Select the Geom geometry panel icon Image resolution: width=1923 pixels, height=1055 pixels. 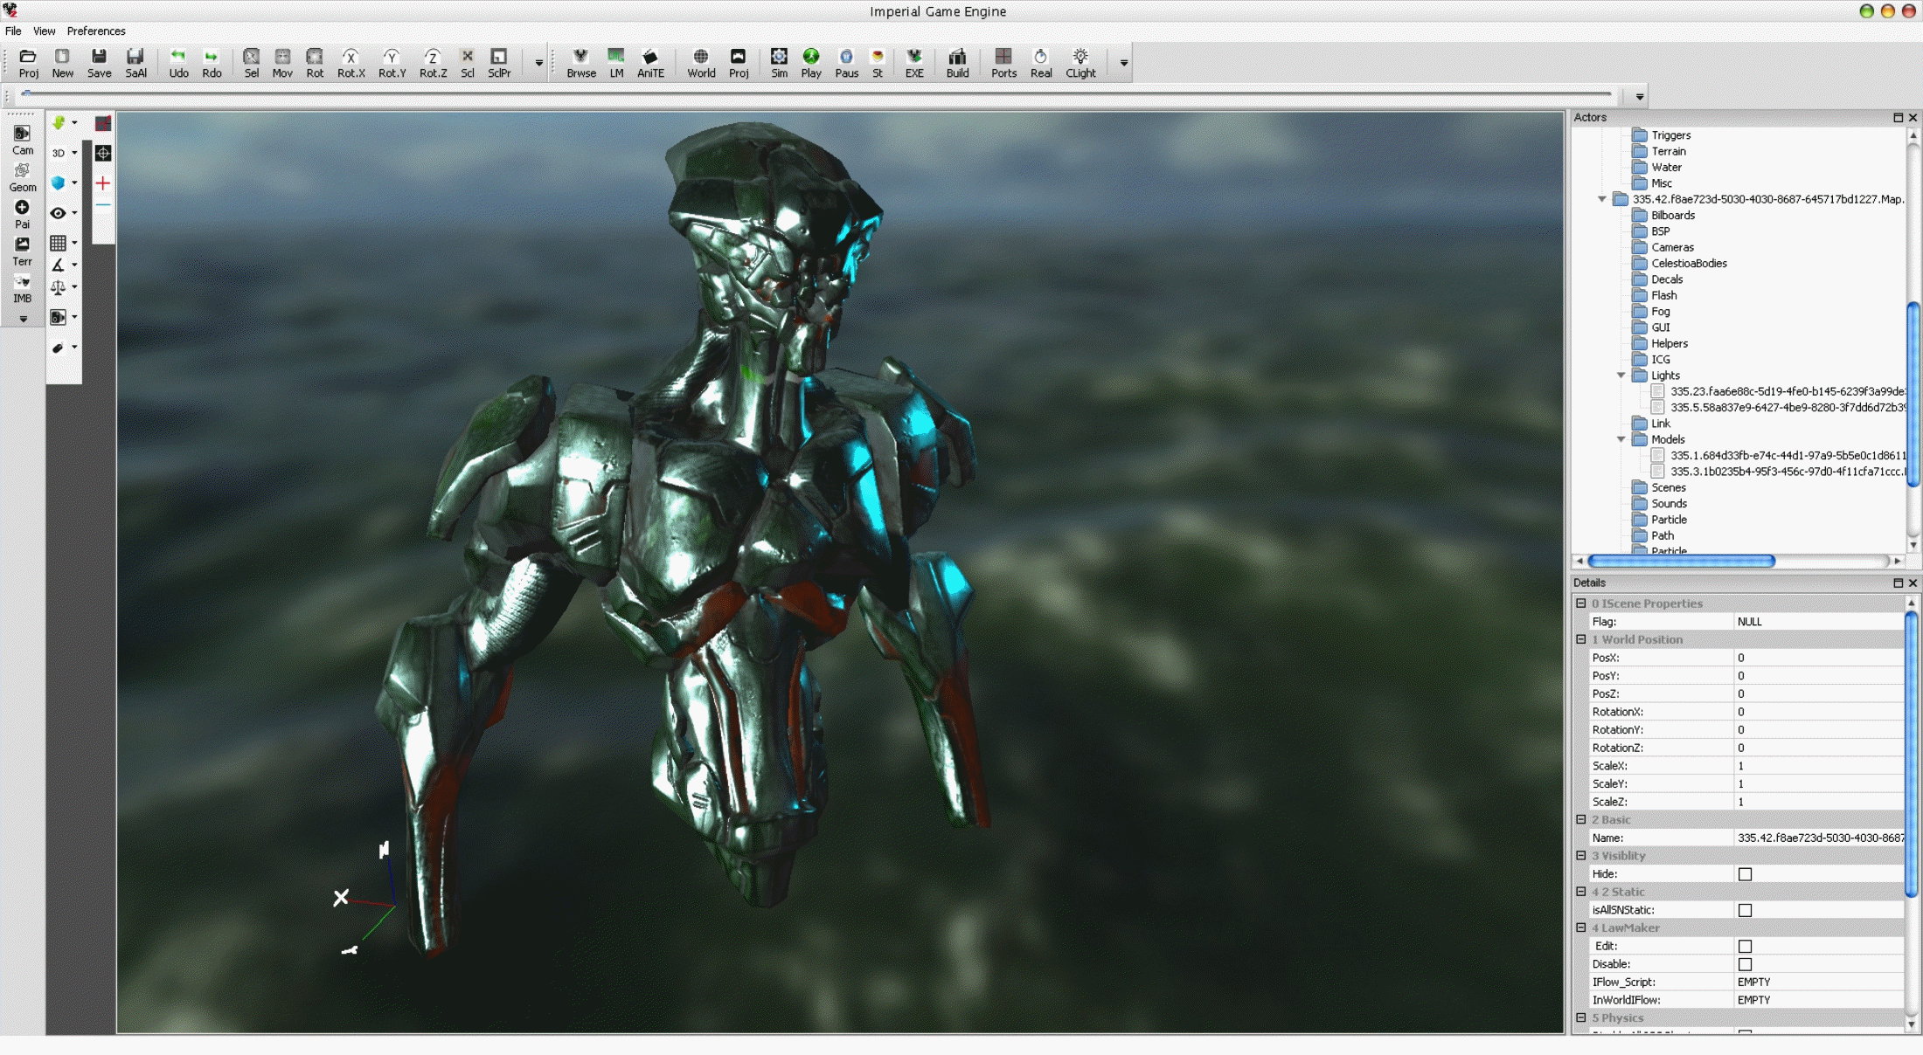23,177
